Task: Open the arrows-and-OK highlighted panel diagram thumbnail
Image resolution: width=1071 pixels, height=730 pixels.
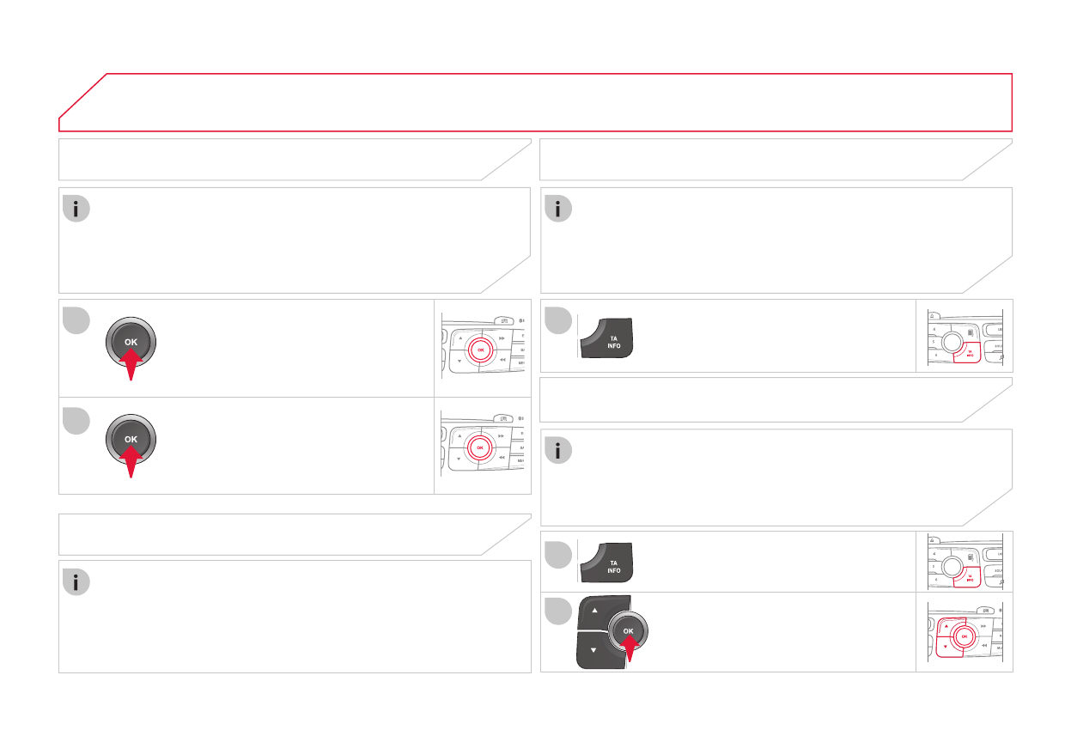Action: click(965, 632)
